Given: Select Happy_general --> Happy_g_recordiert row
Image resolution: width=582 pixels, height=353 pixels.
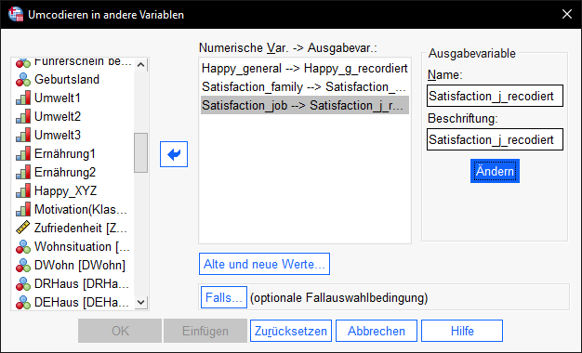Looking at the screenshot, I should coord(305,68).
